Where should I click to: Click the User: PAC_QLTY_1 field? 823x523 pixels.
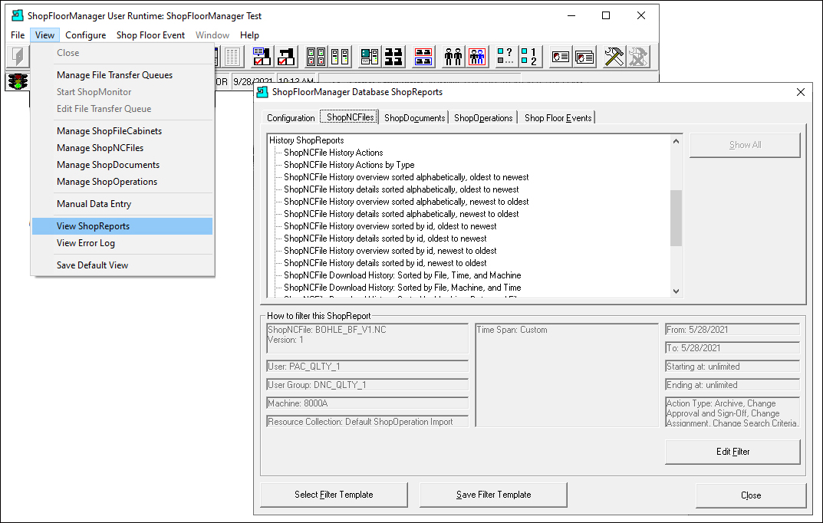click(367, 366)
